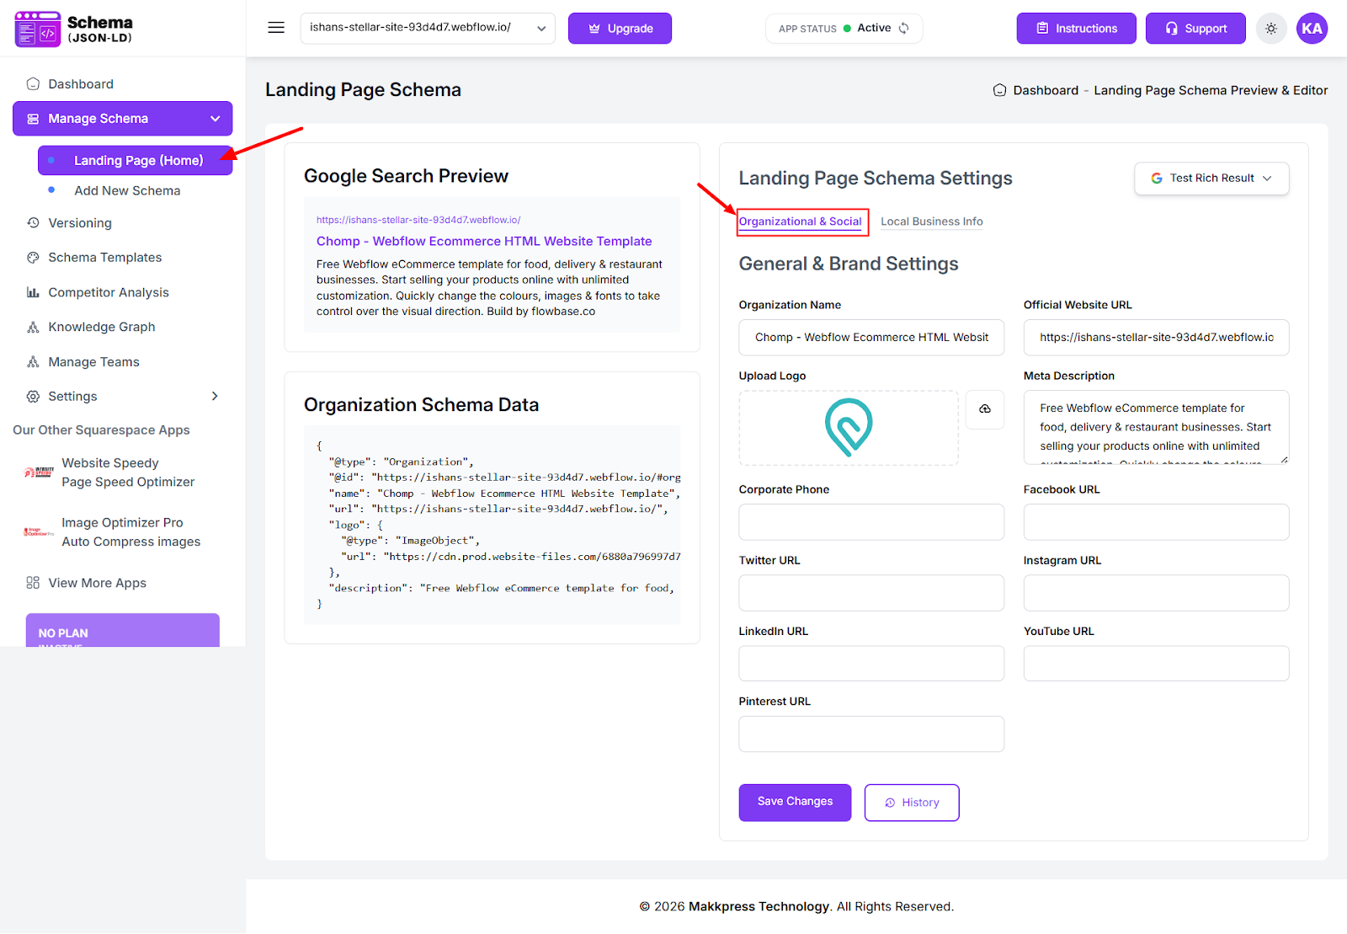The height and width of the screenshot is (934, 1347).
Task: Click the app status refresh icon
Action: [904, 29]
